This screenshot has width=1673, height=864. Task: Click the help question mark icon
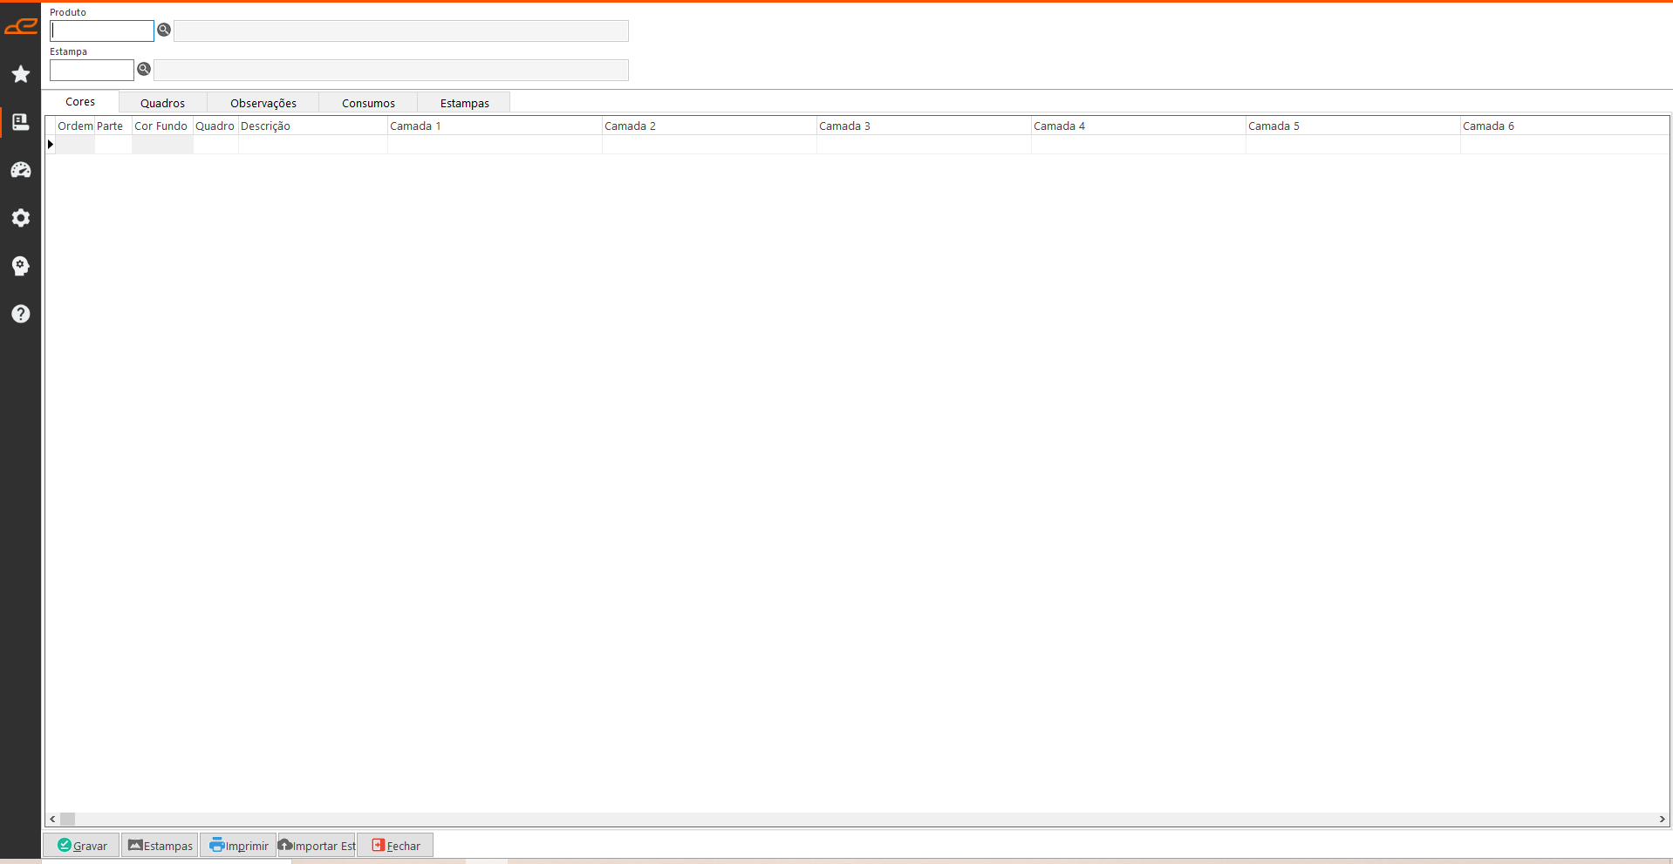21,314
